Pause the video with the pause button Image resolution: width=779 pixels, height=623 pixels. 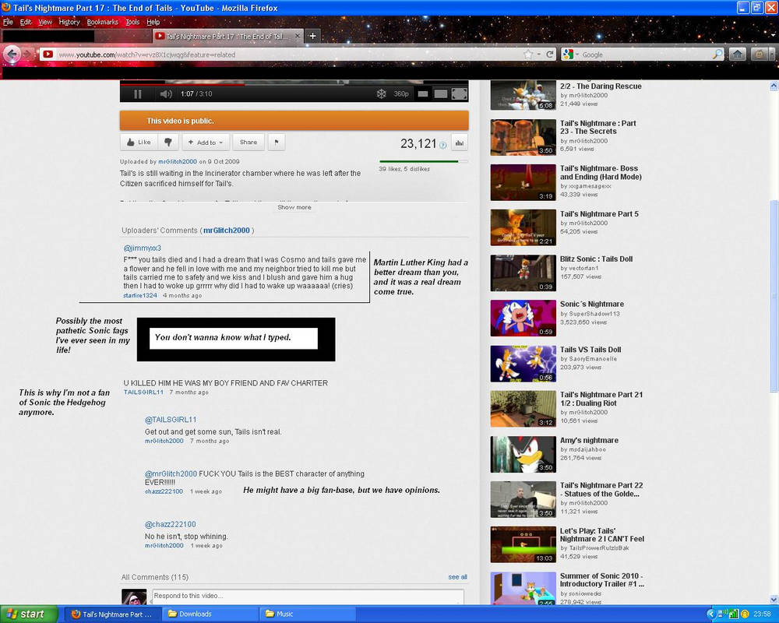pos(138,94)
